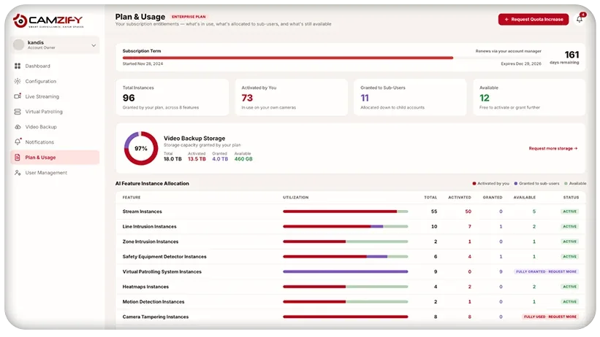600x337 pixels.
Task: Click the Stream Instances Active status badge
Action: (569, 212)
